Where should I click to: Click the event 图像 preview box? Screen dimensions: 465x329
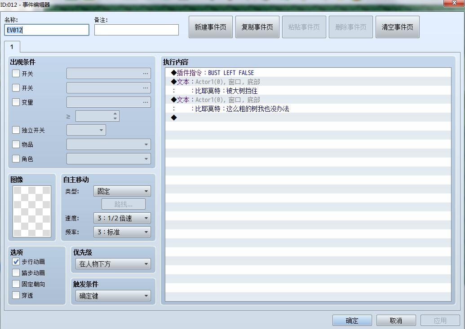(32, 211)
